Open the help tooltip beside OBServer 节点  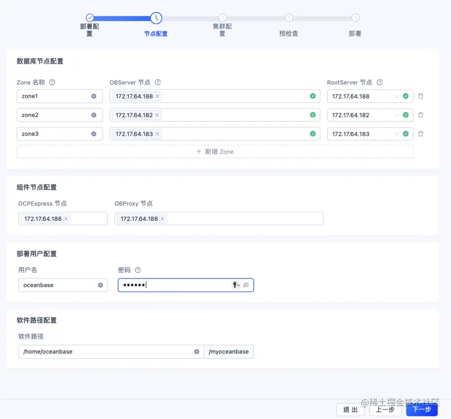pyautogui.click(x=157, y=82)
